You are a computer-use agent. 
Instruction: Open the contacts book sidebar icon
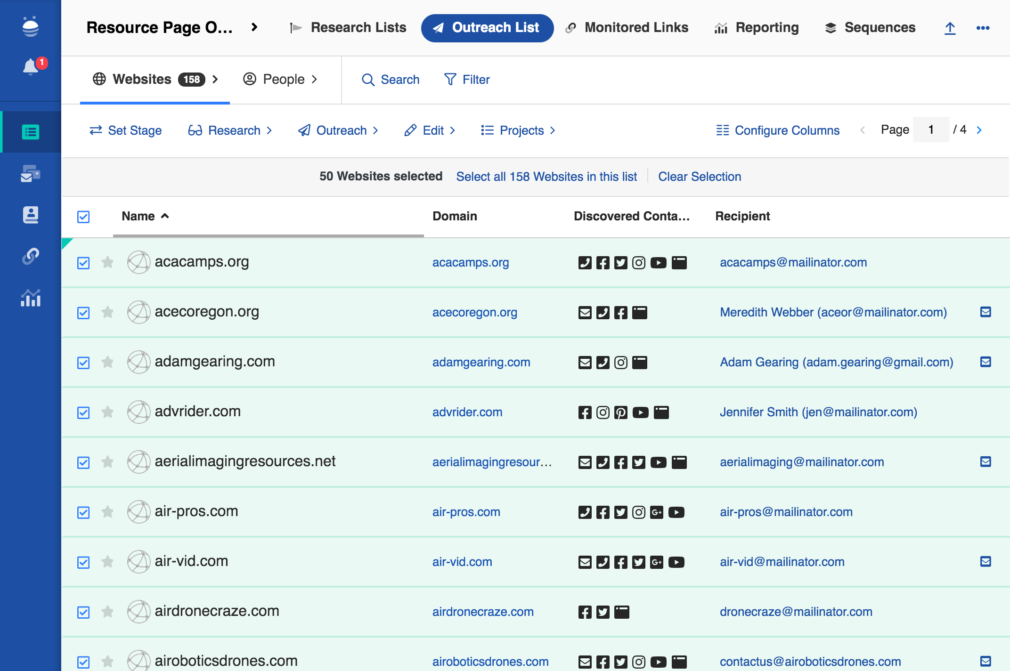pos(31,215)
